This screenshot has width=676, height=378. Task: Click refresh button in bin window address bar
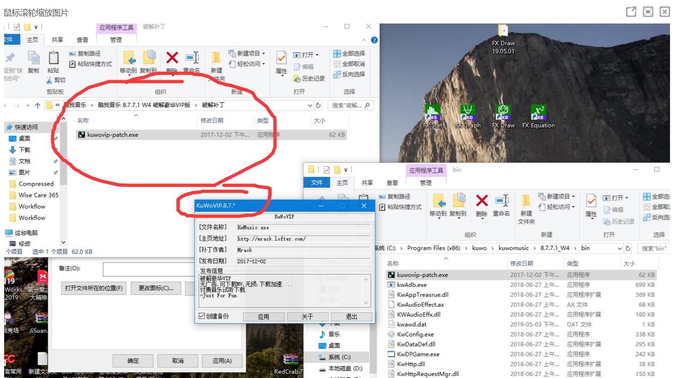[x=628, y=248]
